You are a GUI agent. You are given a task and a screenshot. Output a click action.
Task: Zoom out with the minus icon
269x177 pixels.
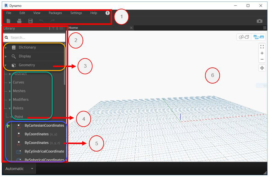(262, 60)
